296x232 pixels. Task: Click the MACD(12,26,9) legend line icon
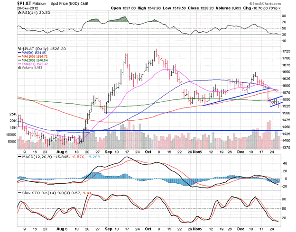pos(18,158)
